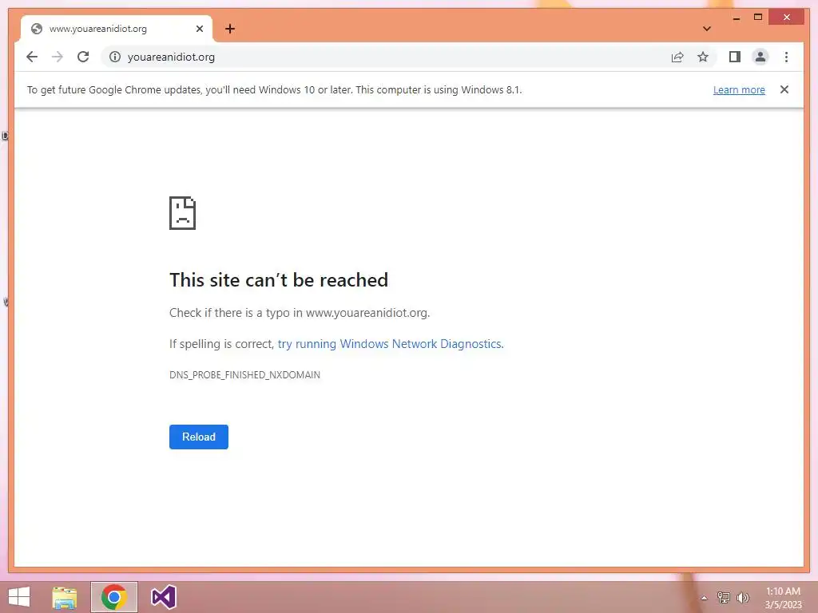The height and width of the screenshot is (613, 818).
Task: Launch Visual Studio from the taskbar
Action: point(163,597)
